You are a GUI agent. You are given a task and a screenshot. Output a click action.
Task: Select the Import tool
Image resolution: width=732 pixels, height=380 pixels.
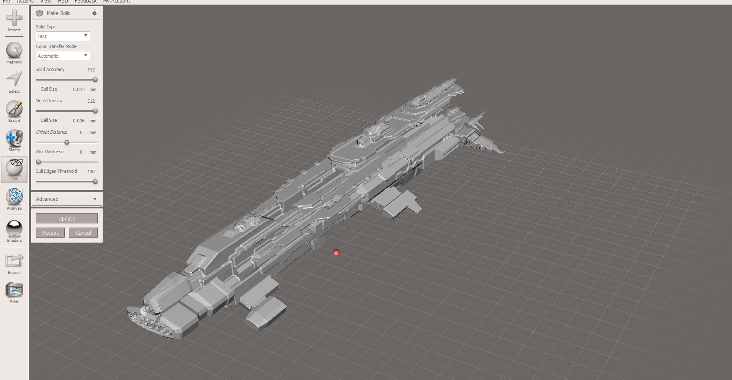[x=14, y=21]
